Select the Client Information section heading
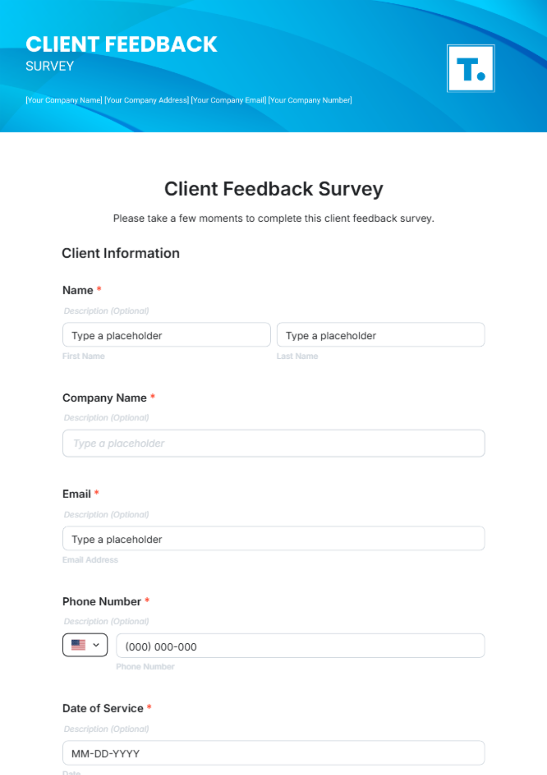 tap(121, 253)
